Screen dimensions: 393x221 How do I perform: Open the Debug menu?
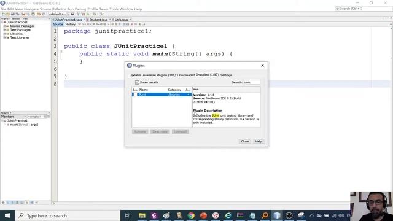point(80,9)
